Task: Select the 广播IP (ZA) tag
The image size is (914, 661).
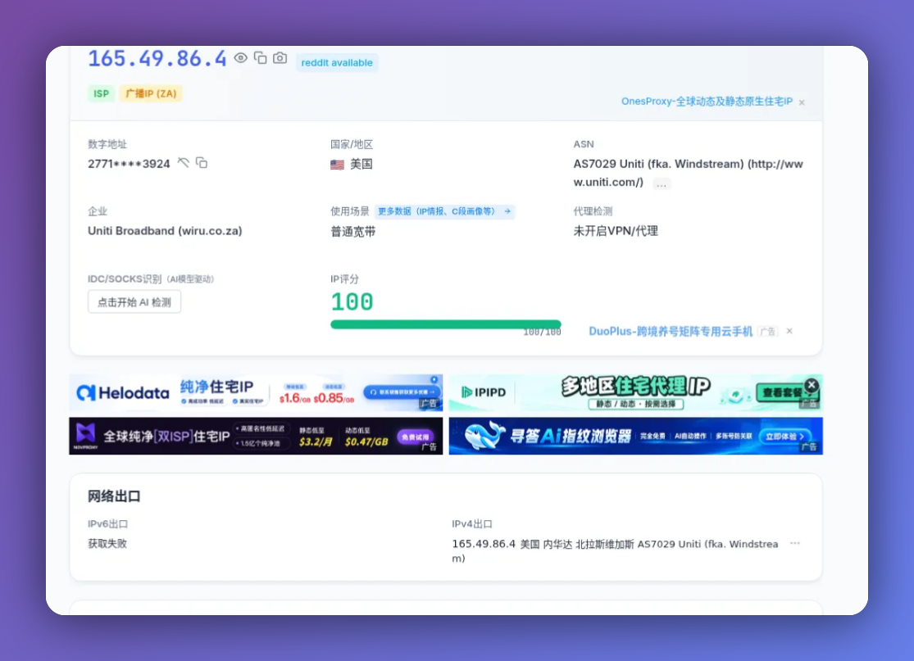Action: coord(151,93)
